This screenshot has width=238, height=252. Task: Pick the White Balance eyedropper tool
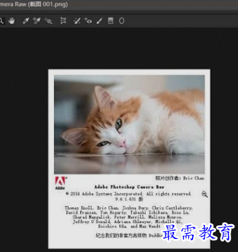[25, 20]
